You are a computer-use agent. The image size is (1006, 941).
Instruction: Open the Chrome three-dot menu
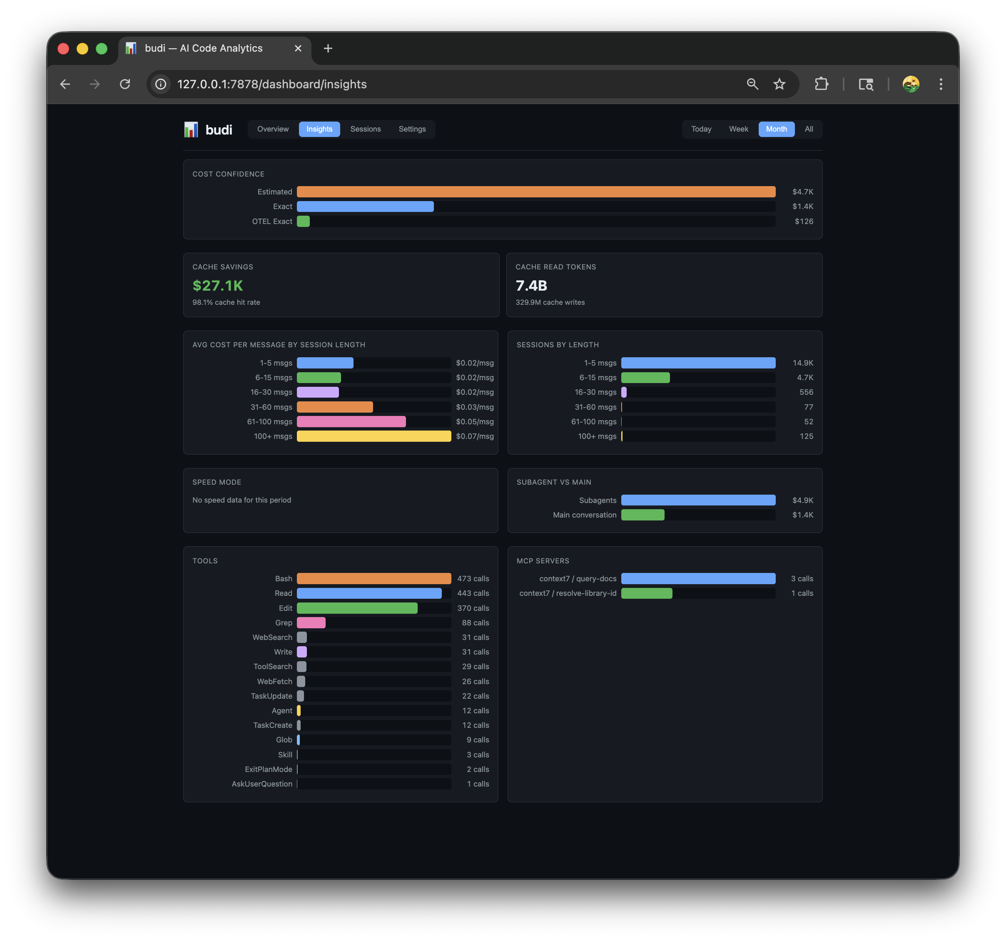point(941,84)
